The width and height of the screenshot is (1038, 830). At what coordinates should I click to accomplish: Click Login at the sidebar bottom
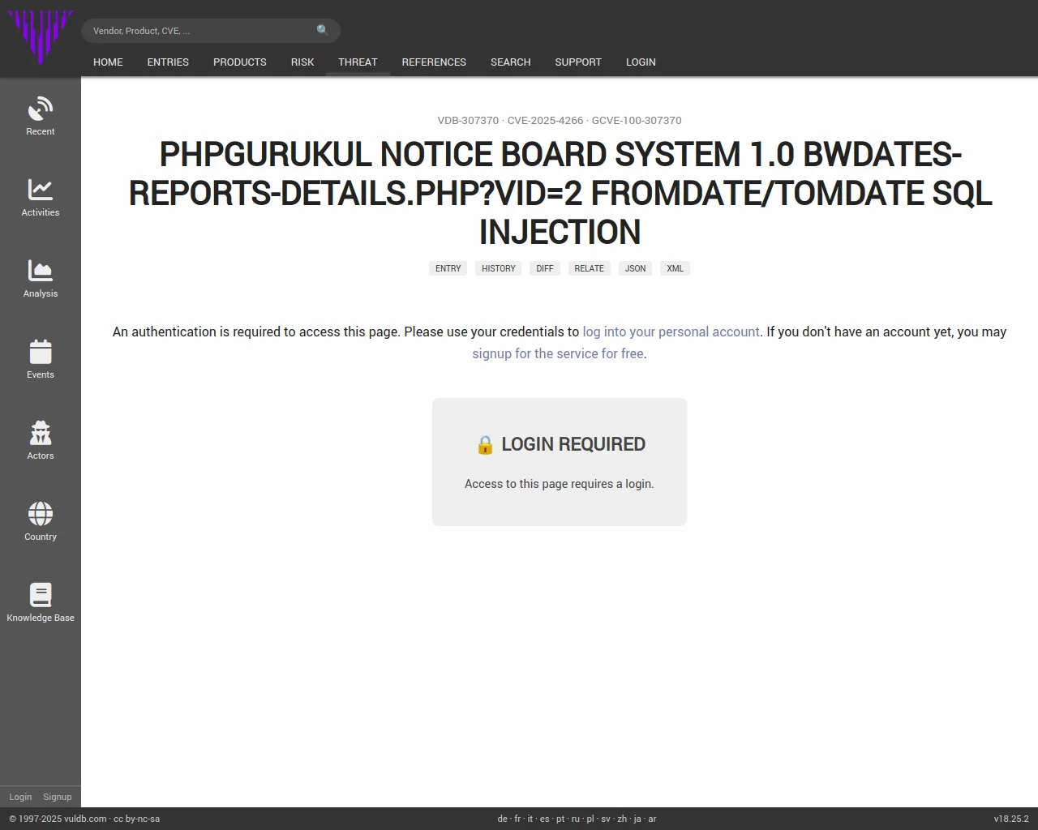pos(20,797)
